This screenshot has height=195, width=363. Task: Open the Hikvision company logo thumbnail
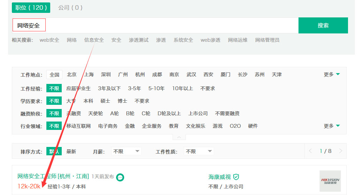pyautogui.click(x=330, y=181)
